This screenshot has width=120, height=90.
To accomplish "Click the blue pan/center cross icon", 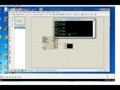I will pos(34,14).
